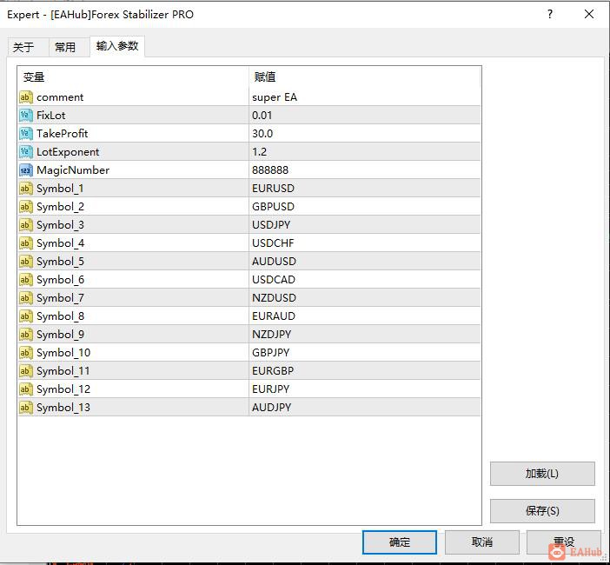
Task: Click the string icon beside Symbol_1
Action: [x=26, y=189]
